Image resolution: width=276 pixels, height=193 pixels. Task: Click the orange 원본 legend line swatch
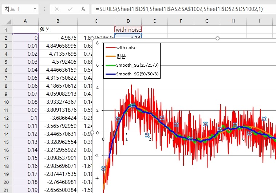tap(110, 56)
